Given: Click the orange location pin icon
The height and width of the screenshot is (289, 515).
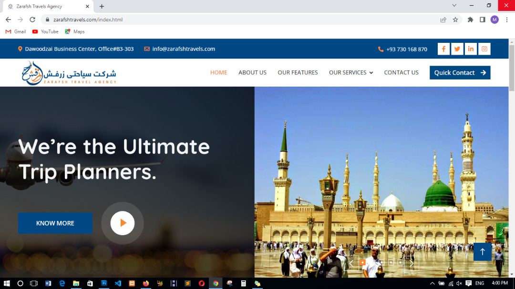Looking at the screenshot, I should point(20,49).
